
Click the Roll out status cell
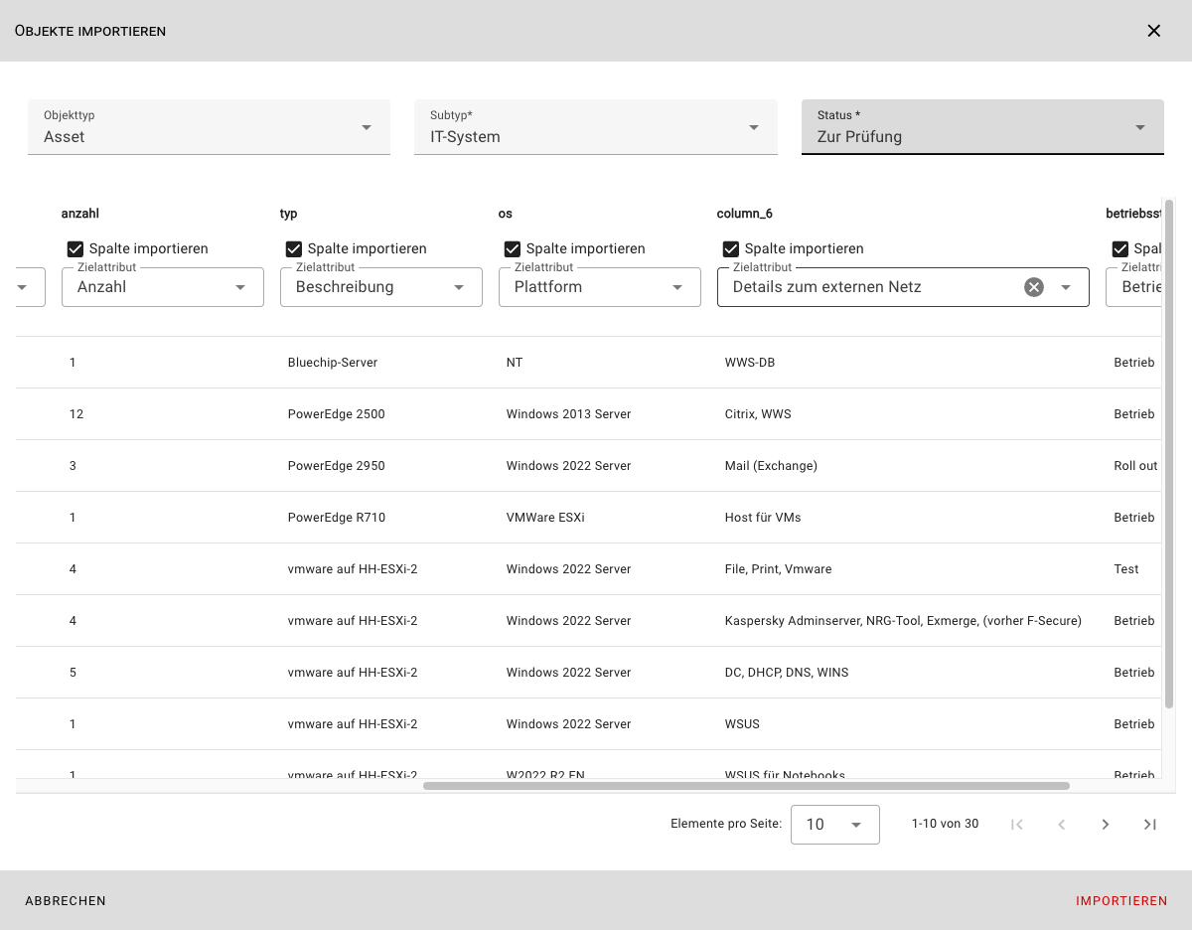[1136, 466]
